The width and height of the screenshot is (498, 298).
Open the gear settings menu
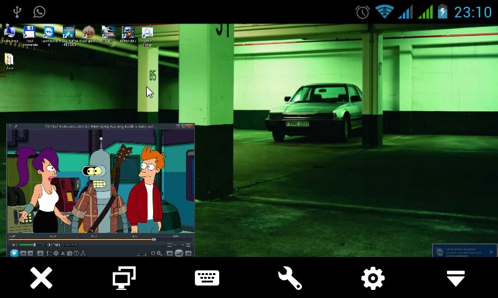(373, 278)
